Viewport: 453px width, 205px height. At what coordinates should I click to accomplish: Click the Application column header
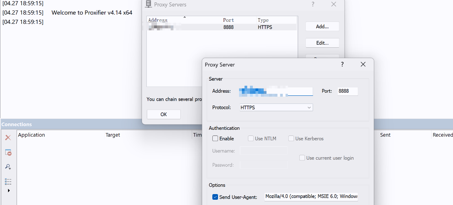[x=32, y=135]
